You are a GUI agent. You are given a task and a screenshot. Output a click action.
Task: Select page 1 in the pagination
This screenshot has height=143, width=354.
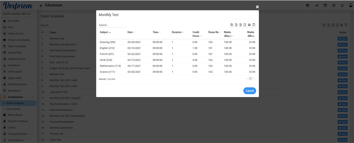250,79
